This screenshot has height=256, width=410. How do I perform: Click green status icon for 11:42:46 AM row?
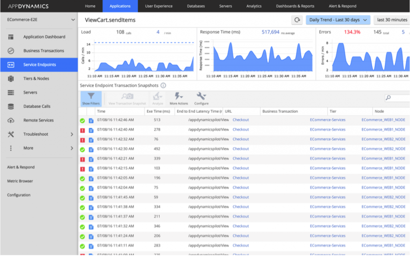(x=82, y=121)
